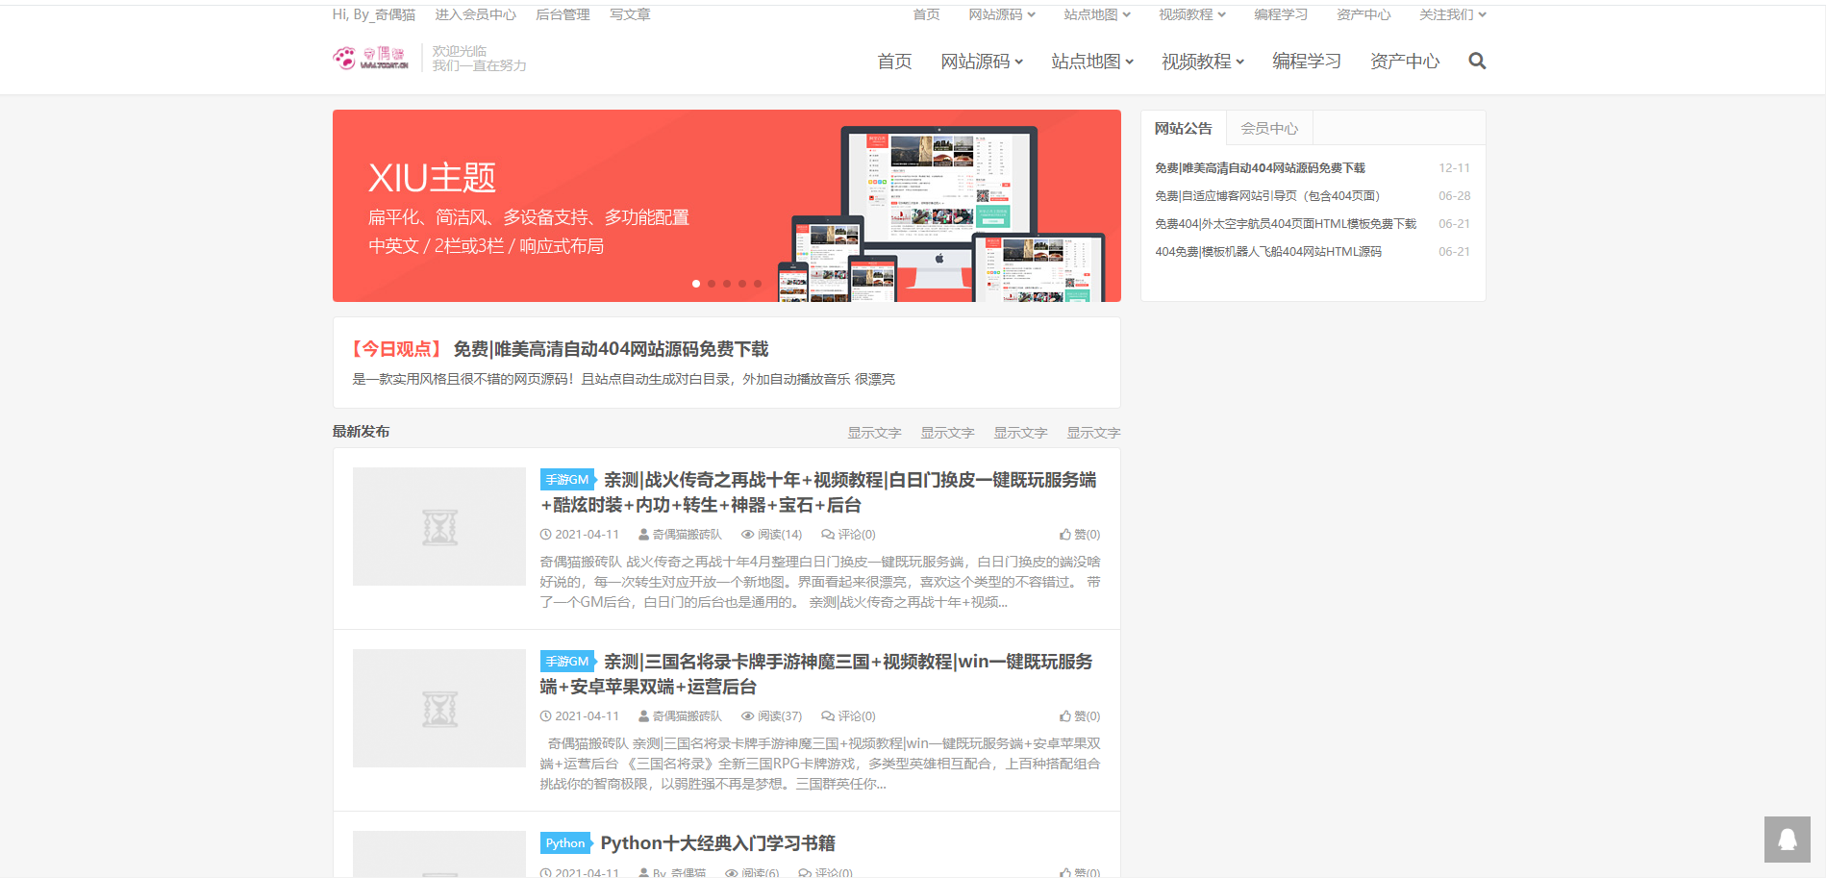Viewport: 1826px width, 878px height.
Task: Expand 站点地图 in main navigation
Action: (x=1092, y=62)
